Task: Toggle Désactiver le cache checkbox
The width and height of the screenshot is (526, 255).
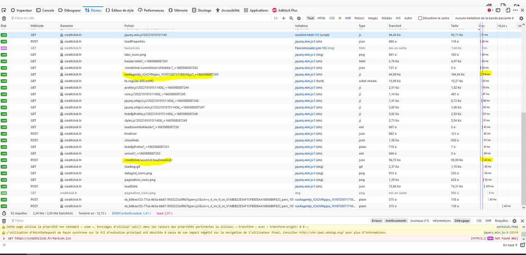Action: (420, 18)
